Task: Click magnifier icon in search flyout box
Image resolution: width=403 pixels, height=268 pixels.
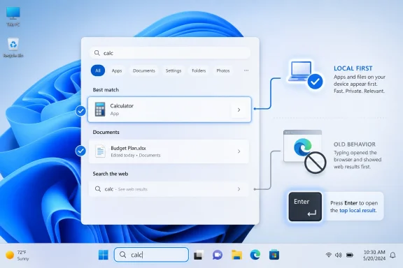Action: point(97,53)
